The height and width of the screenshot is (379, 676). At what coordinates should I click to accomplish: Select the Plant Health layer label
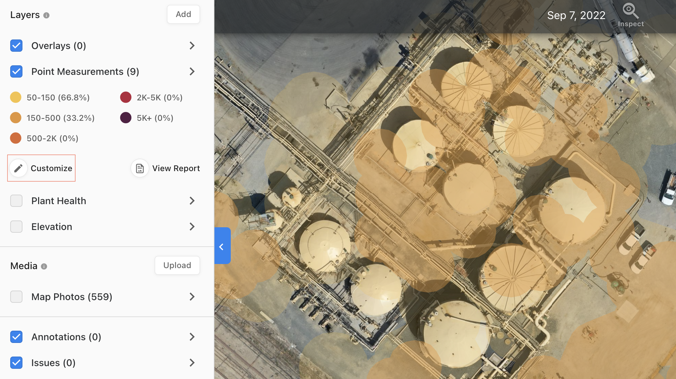tap(59, 201)
